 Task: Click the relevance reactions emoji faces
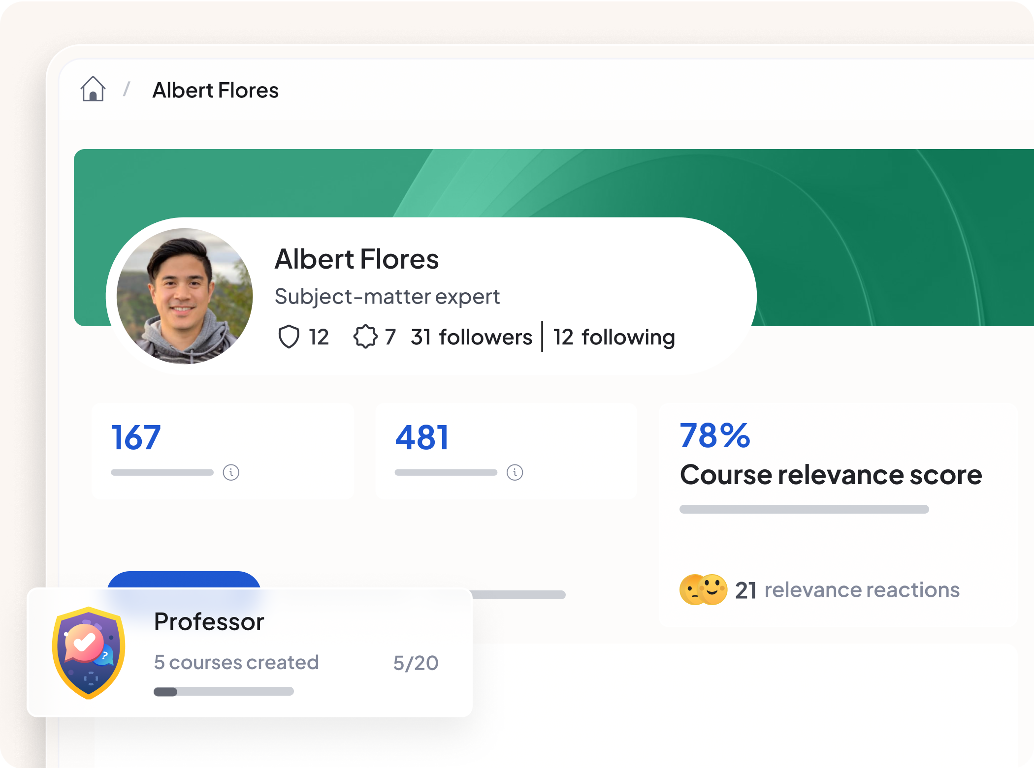(x=703, y=589)
